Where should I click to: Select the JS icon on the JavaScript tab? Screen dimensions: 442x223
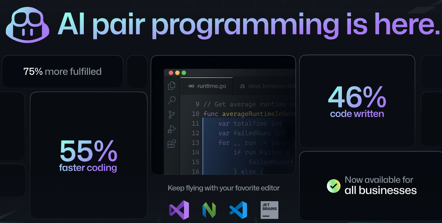coord(243,86)
